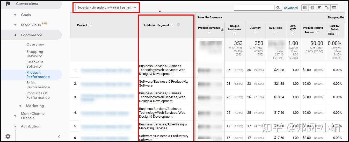Image resolution: width=349 pixels, height=142 pixels.
Task: Click the advanced filter link
Action: point(291,8)
